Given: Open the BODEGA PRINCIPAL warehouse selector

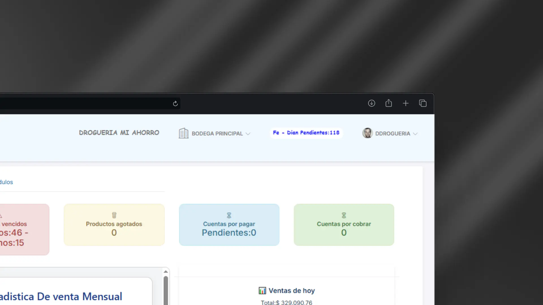Looking at the screenshot, I should tap(217, 134).
